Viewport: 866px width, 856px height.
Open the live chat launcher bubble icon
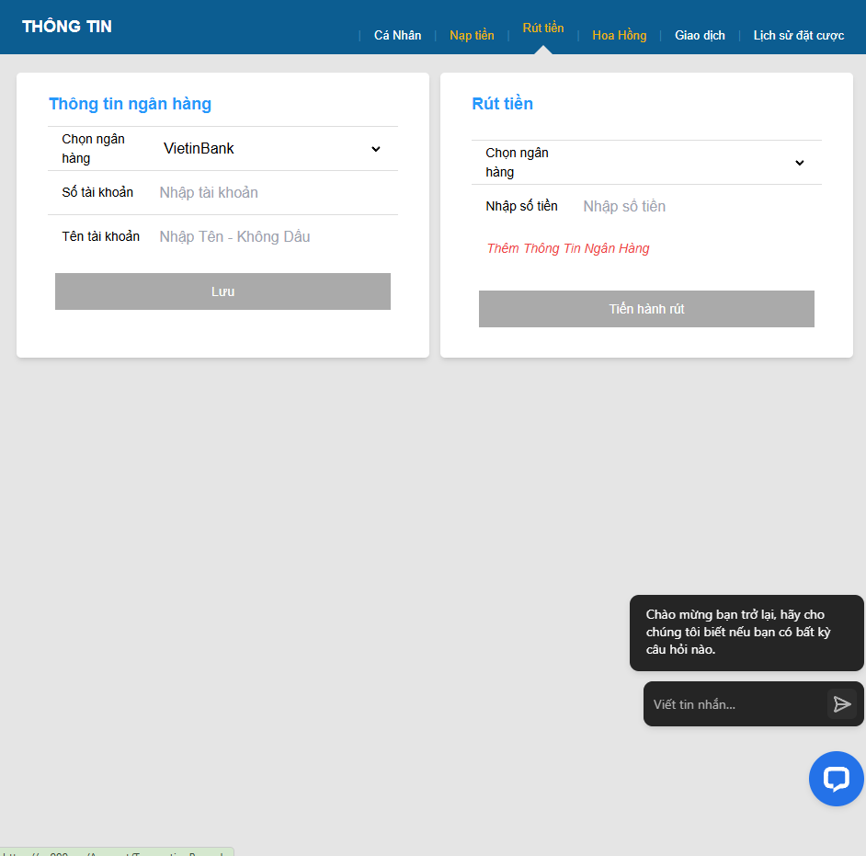(x=836, y=779)
